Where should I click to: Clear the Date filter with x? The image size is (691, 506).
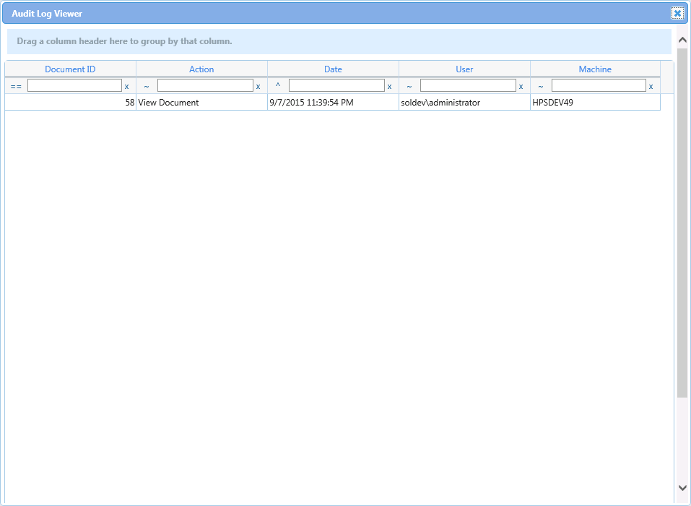(389, 87)
